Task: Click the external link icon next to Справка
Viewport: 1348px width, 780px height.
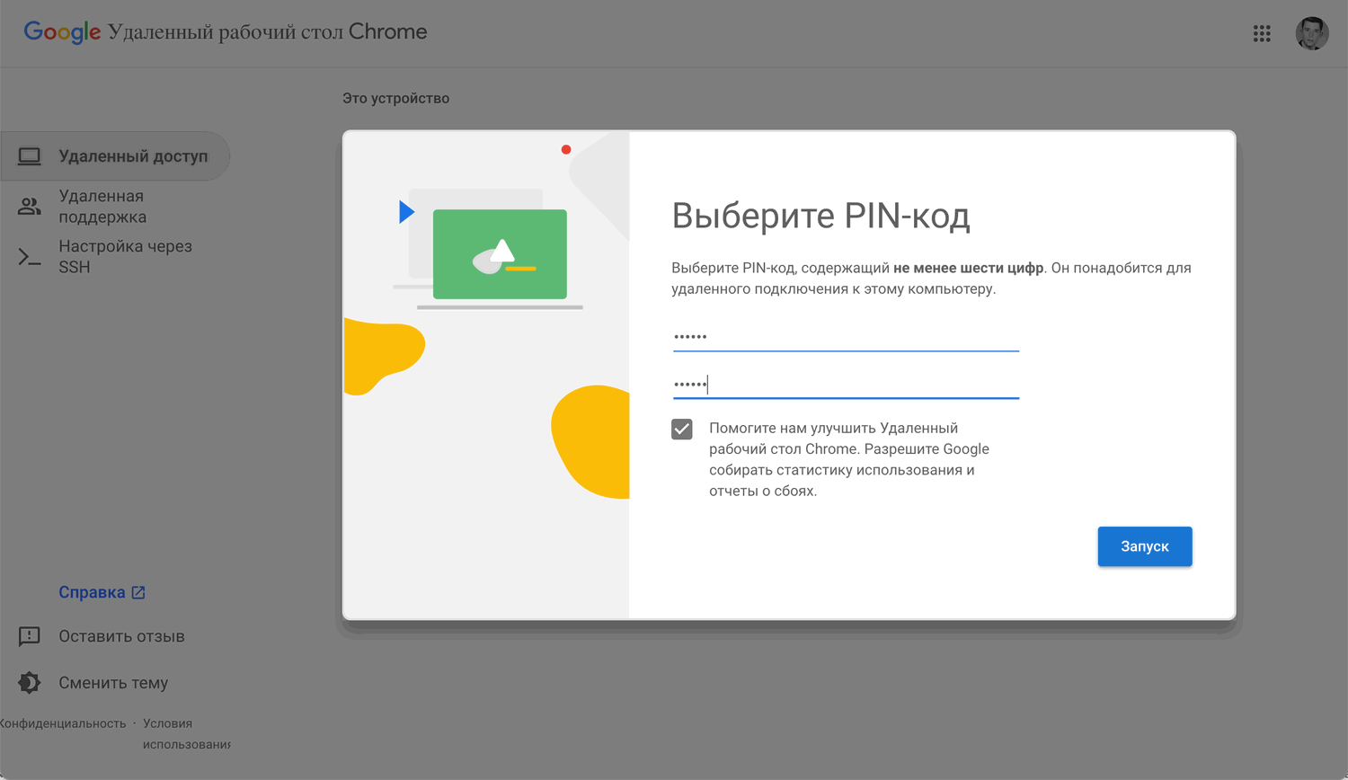Action: [137, 591]
